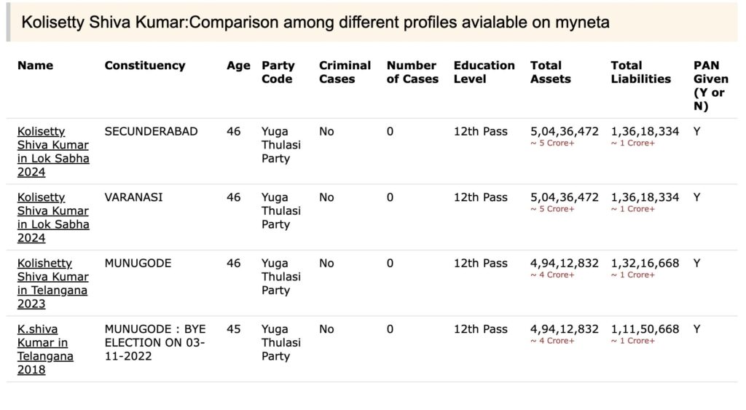The image size is (746, 410).
Task: Click the Number of Cases header
Action: click(412, 72)
